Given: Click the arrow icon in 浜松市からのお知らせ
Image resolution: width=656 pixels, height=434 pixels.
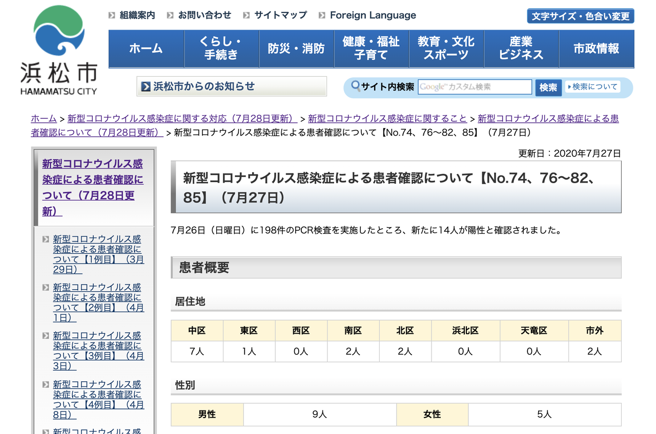Looking at the screenshot, I should 146,86.
